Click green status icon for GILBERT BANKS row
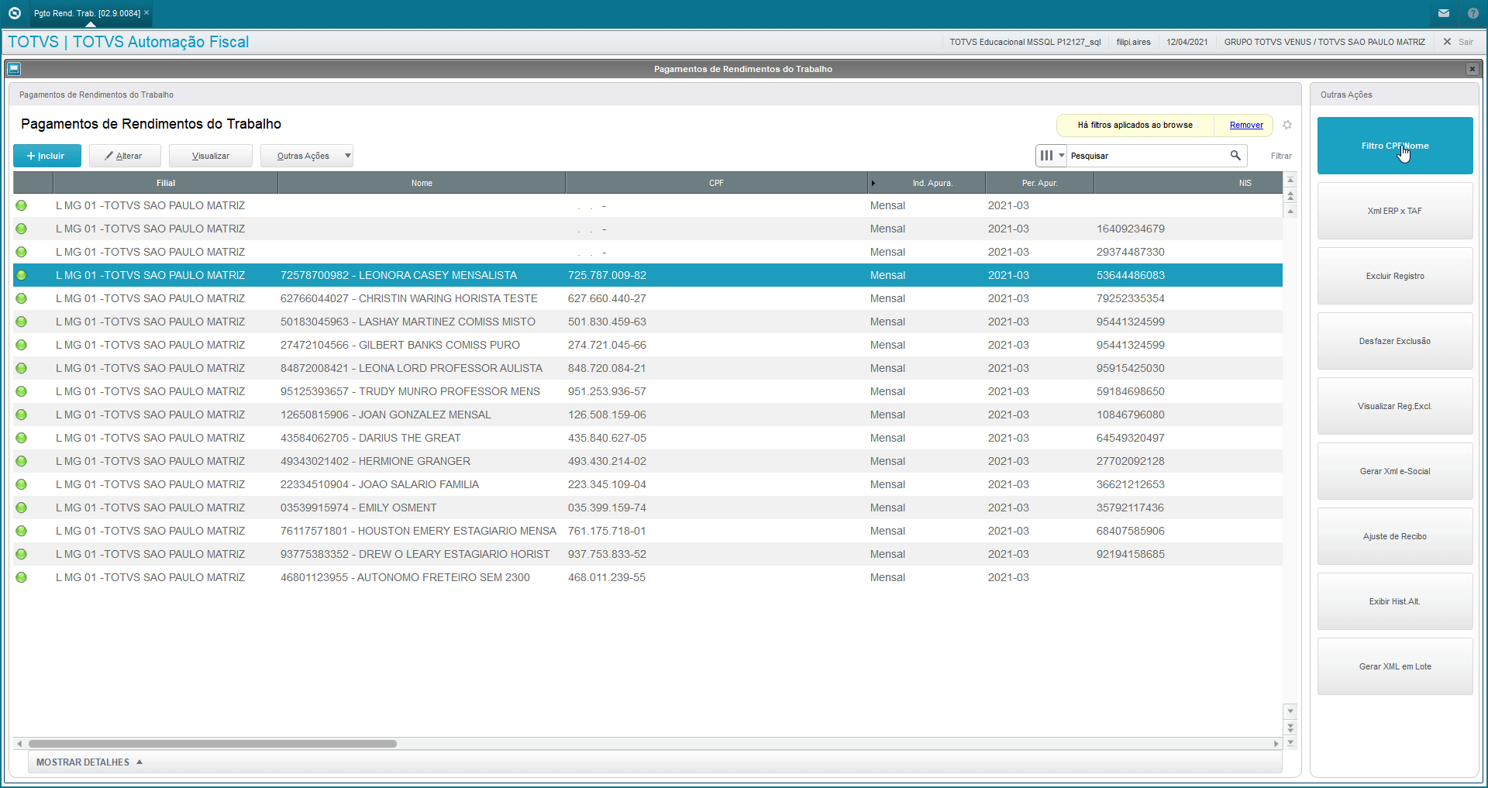The height and width of the screenshot is (788, 1488). click(x=21, y=345)
